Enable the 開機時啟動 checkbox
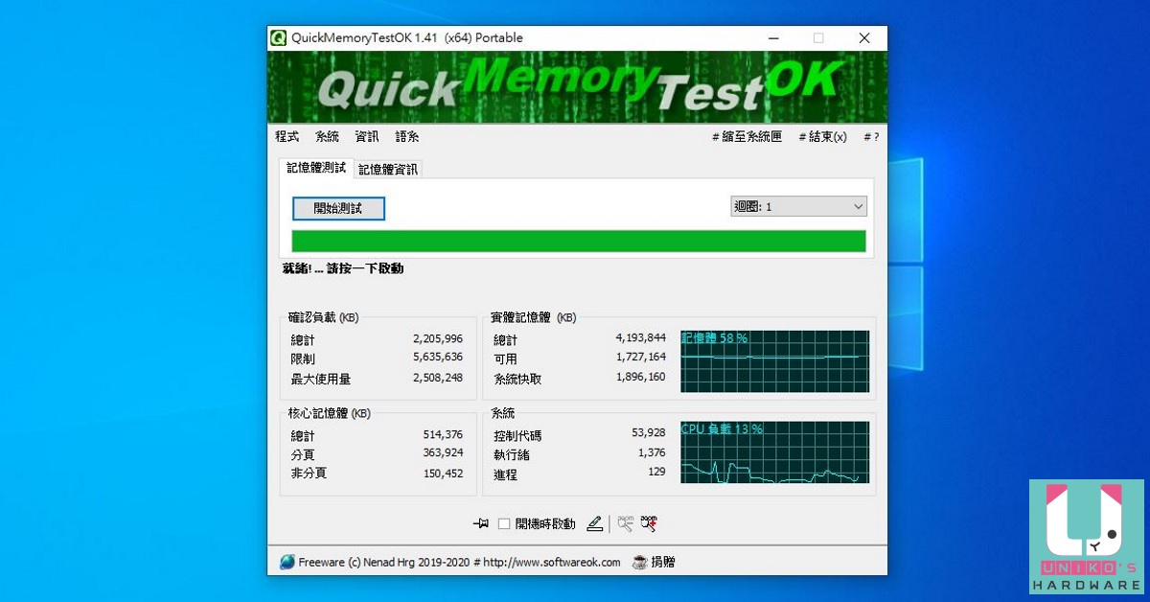This screenshot has height=602, width=1150. click(504, 523)
